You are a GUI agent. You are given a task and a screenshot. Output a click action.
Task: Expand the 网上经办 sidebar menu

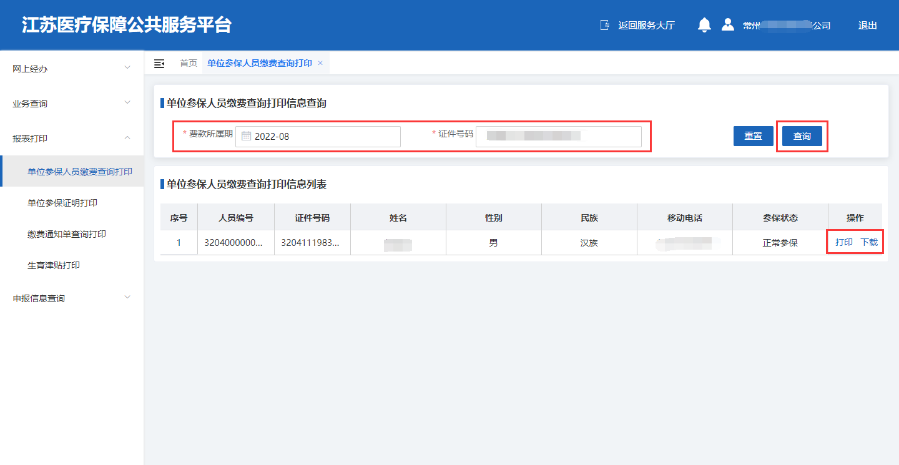tap(72, 69)
